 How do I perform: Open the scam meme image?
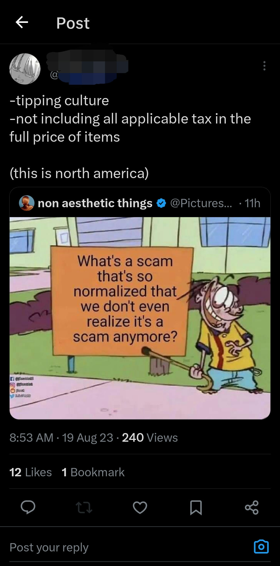[140, 318]
